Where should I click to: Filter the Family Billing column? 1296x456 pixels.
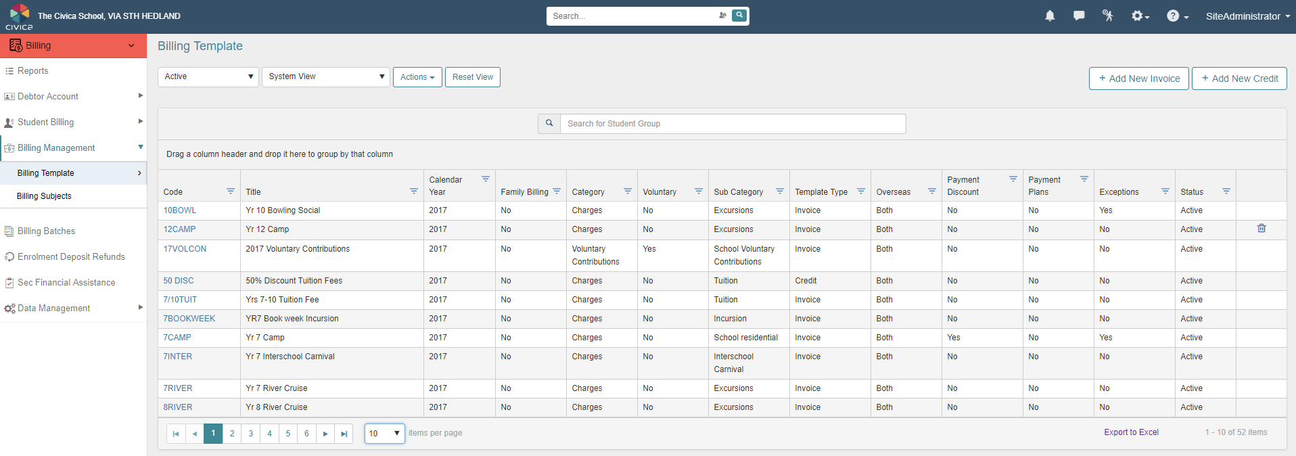pyautogui.click(x=557, y=191)
